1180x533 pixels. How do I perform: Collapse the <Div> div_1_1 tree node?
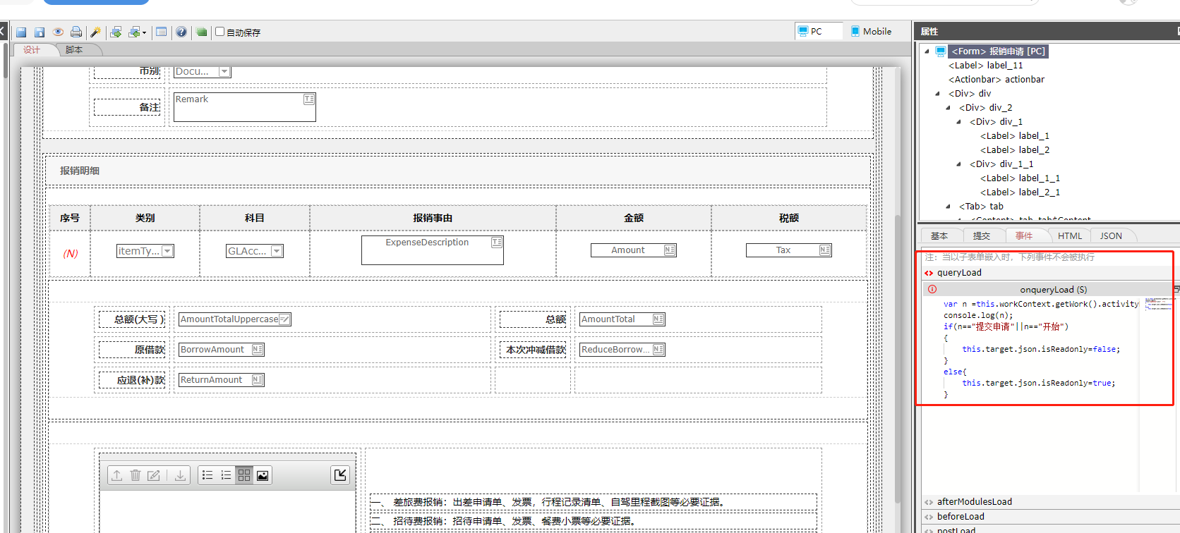coord(958,164)
